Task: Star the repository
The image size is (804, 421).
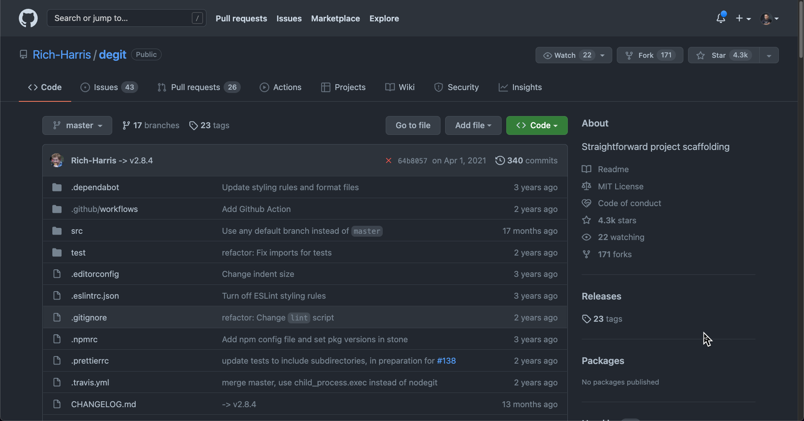Action: [x=724, y=55]
